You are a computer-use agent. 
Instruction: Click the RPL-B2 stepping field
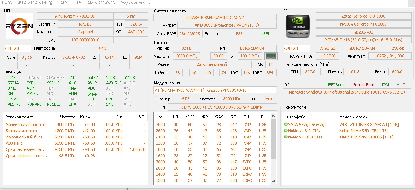tap(86, 24)
